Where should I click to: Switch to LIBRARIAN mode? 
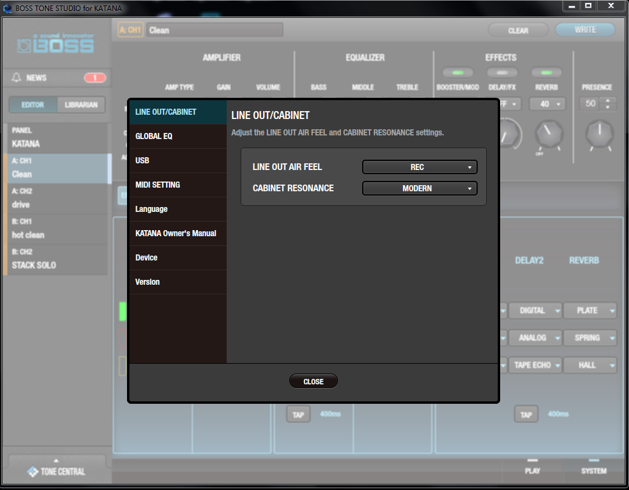(81, 105)
